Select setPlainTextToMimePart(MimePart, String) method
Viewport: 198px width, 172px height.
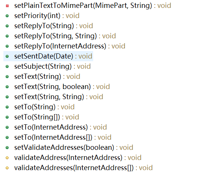[x=93, y=6]
